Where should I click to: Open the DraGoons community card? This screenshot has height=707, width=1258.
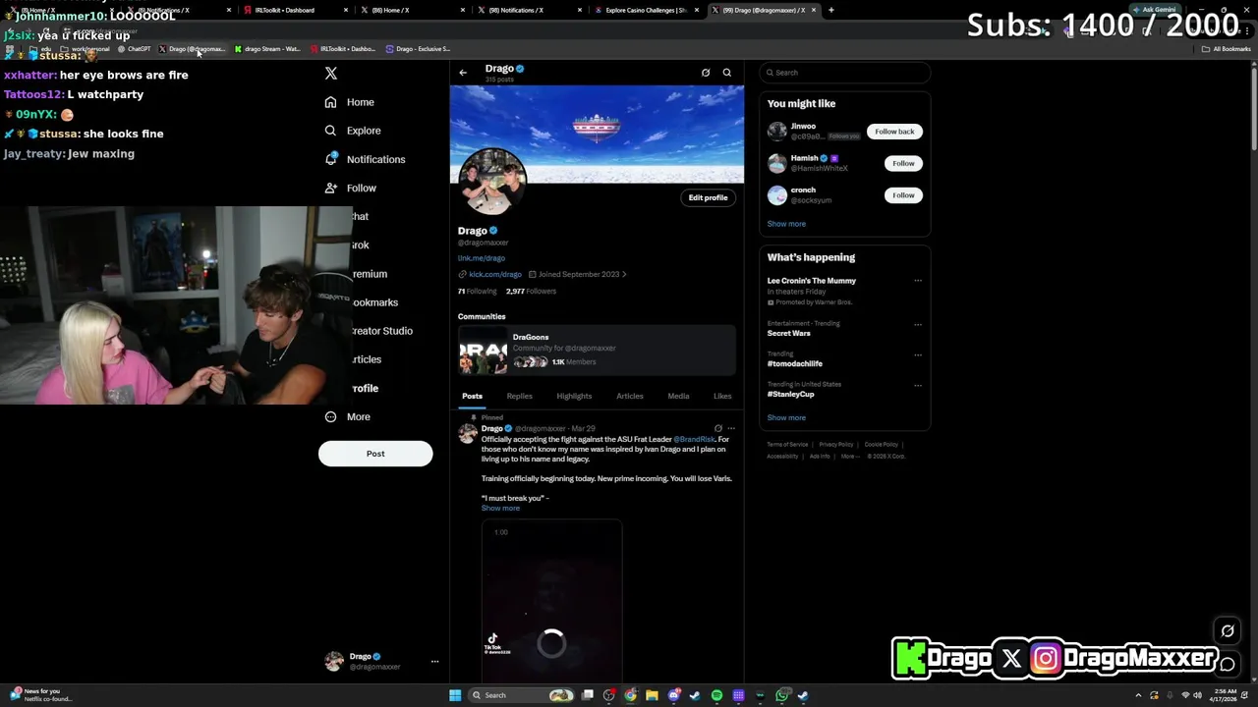(x=597, y=351)
